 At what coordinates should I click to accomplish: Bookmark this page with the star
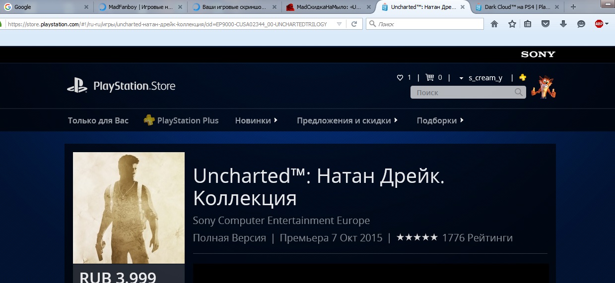point(512,24)
